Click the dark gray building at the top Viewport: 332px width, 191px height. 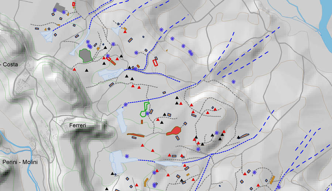[59, 7]
